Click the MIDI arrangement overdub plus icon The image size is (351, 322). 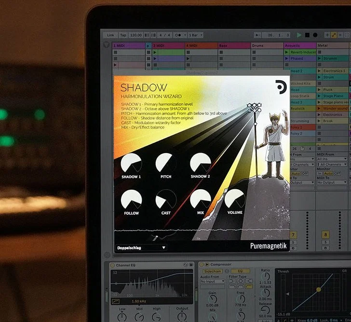click(327, 35)
